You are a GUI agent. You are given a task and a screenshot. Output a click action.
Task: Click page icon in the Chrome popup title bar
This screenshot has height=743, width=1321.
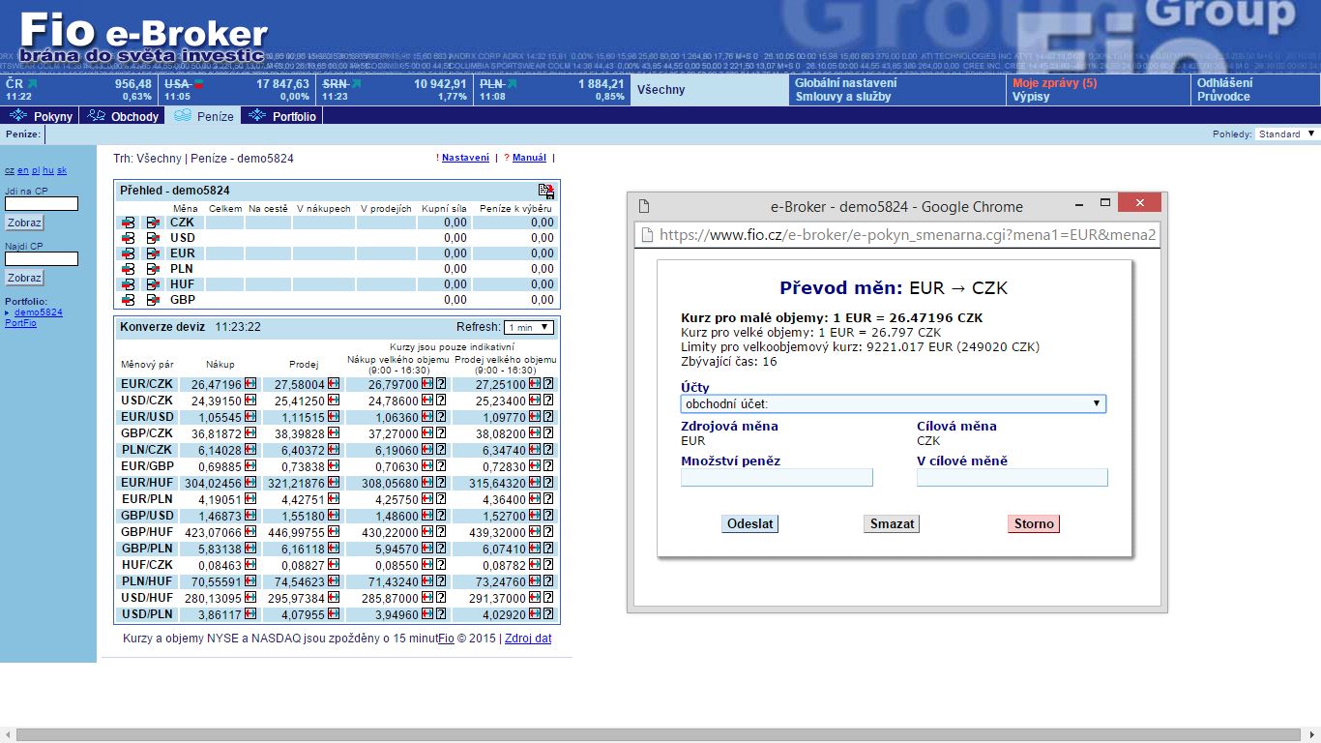pos(645,206)
